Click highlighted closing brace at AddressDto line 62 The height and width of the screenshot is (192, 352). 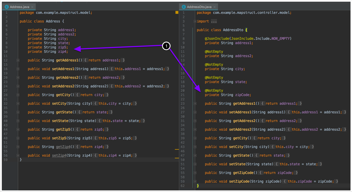coord(198,186)
